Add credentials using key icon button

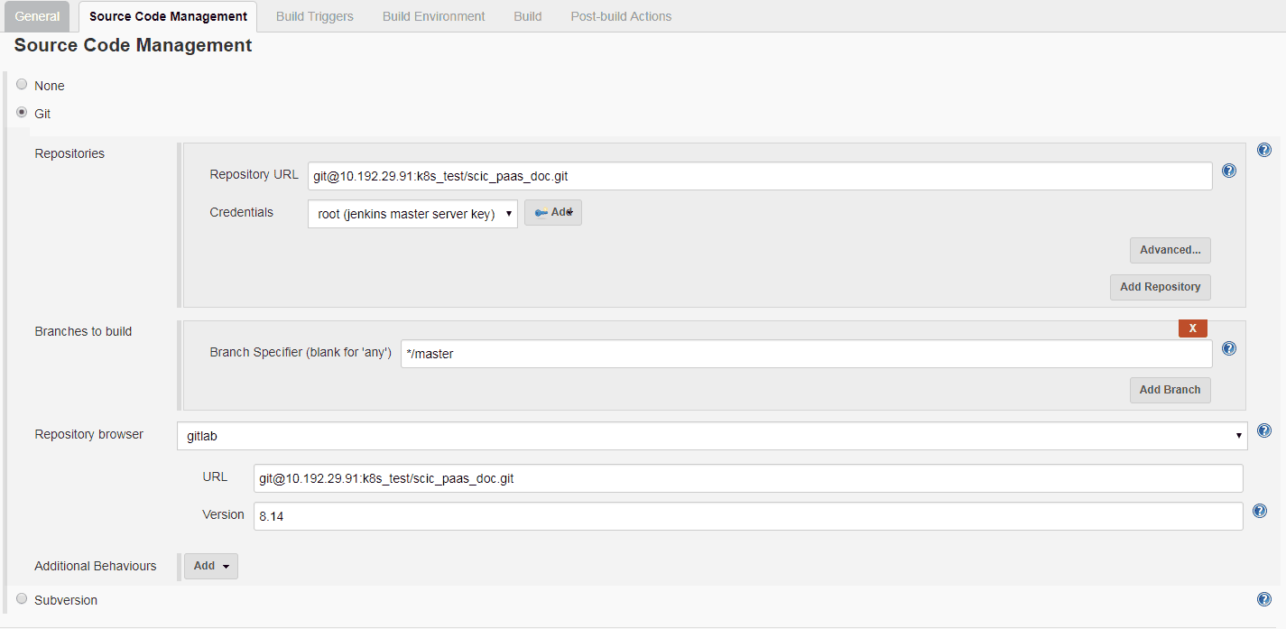pos(552,212)
